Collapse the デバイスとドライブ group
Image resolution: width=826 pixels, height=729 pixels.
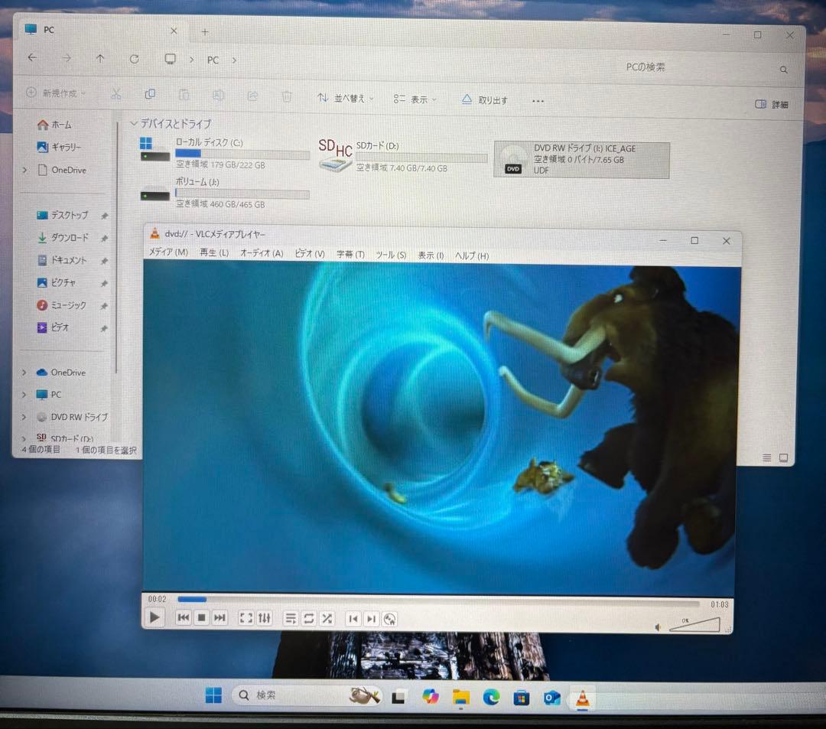pyautogui.click(x=135, y=123)
